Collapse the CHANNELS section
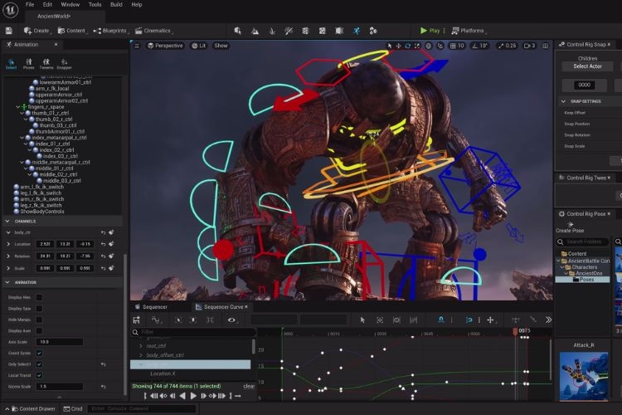This screenshot has height=415, width=622. [7, 222]
